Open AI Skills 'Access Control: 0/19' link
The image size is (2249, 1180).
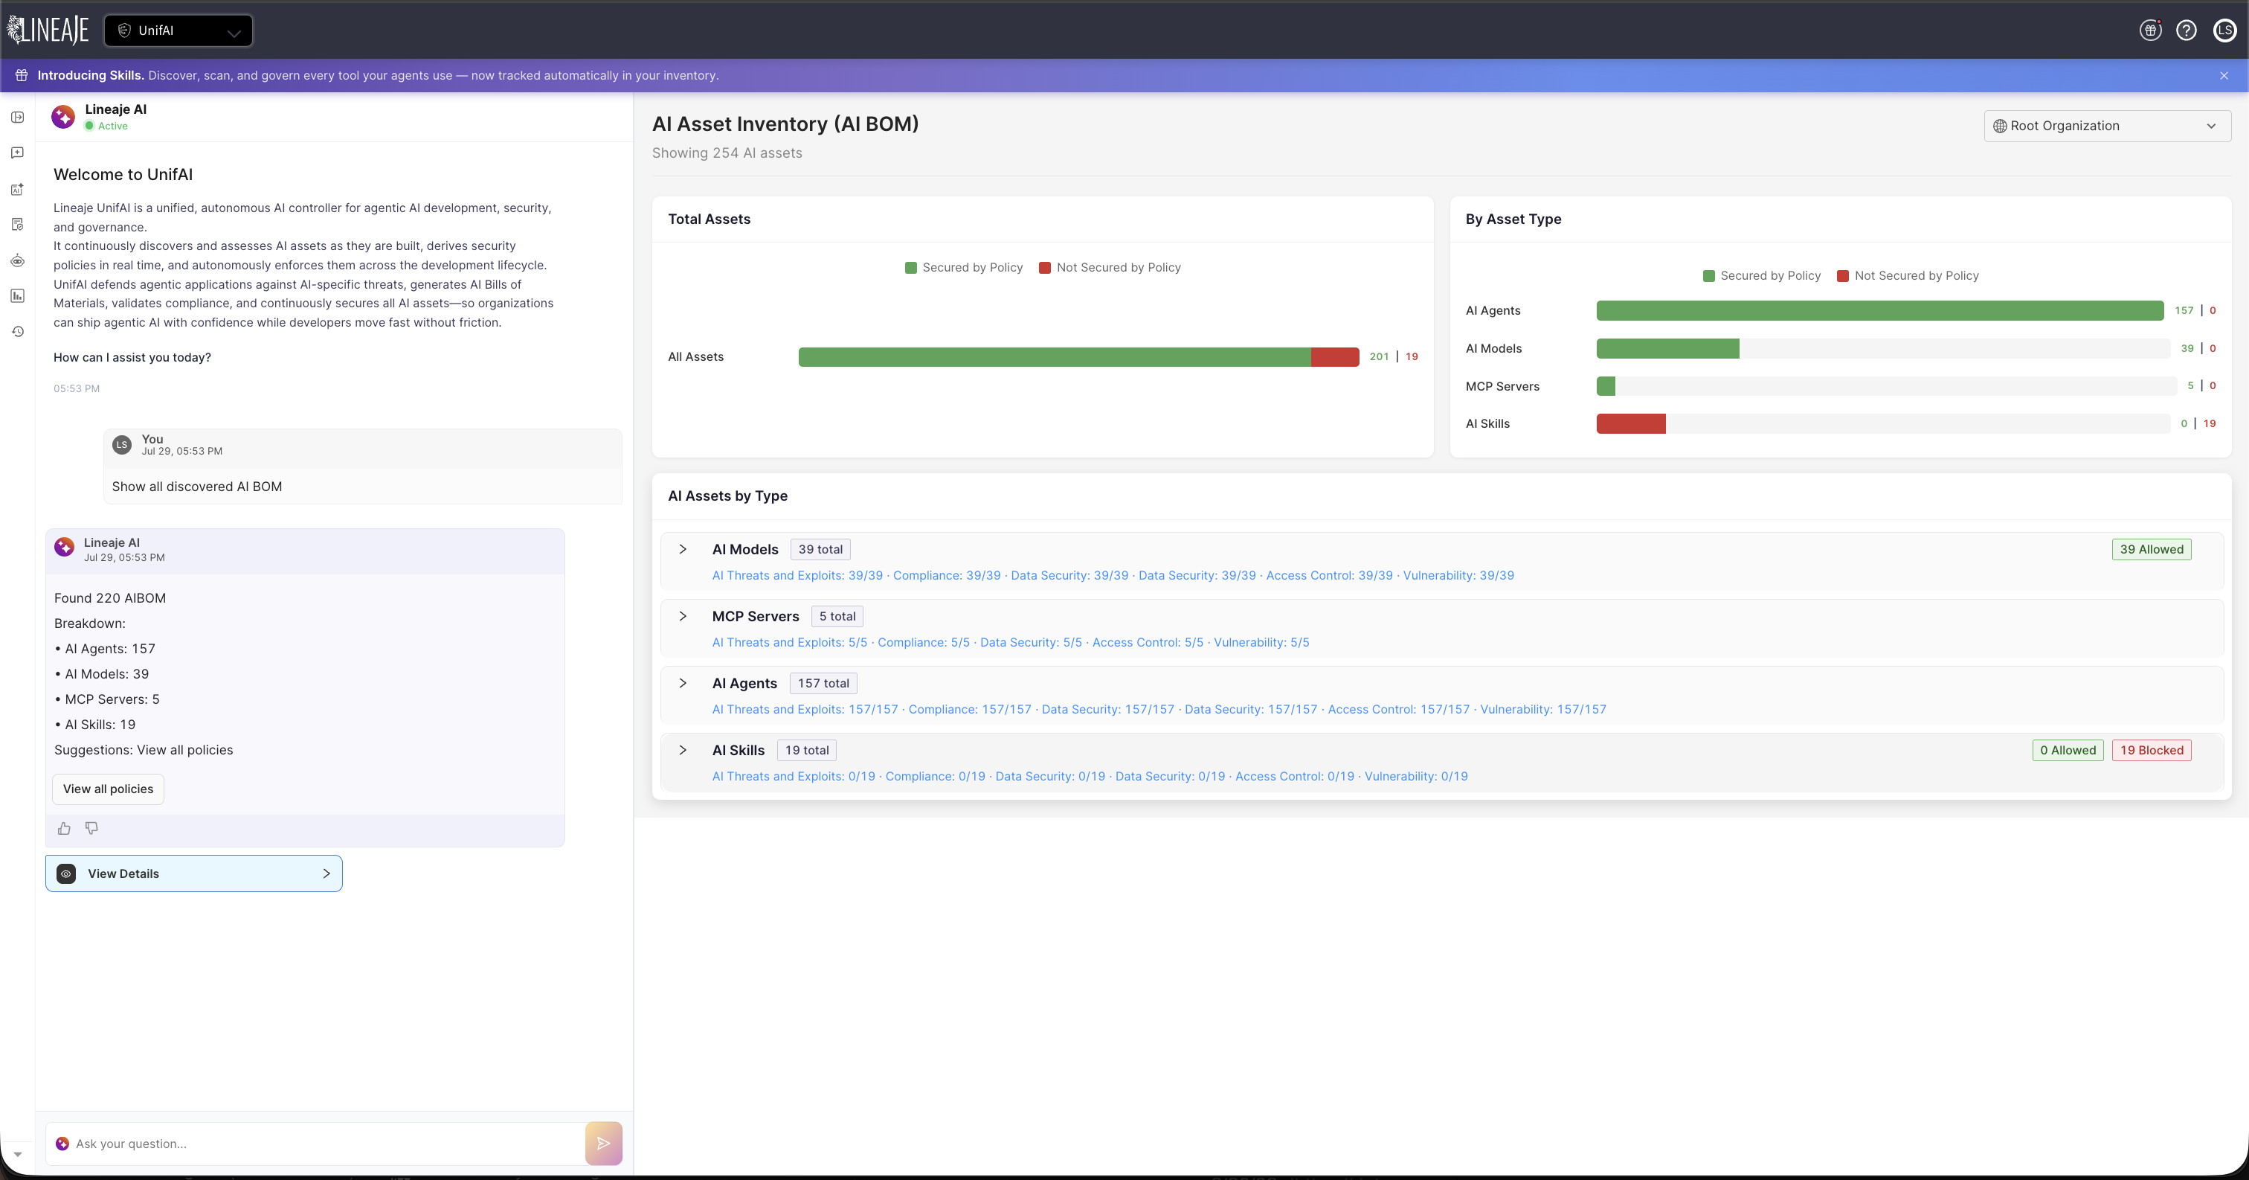coord(1295,777)
